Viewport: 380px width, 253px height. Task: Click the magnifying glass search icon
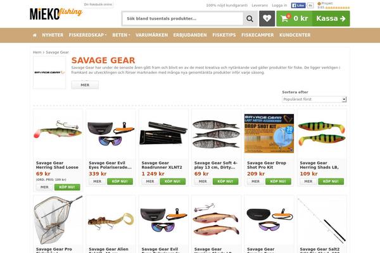(x=250, y=18)
